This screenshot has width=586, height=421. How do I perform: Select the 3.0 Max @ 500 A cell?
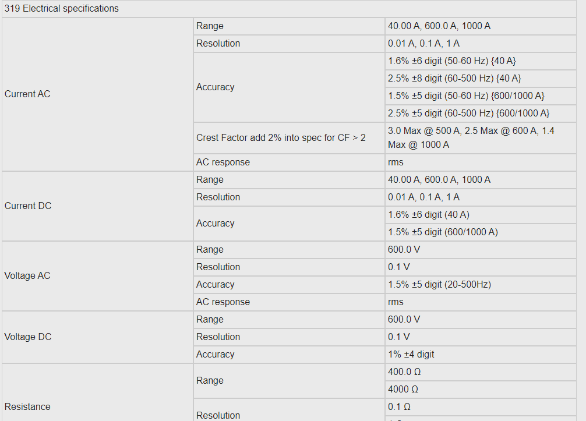pos(481,138)
